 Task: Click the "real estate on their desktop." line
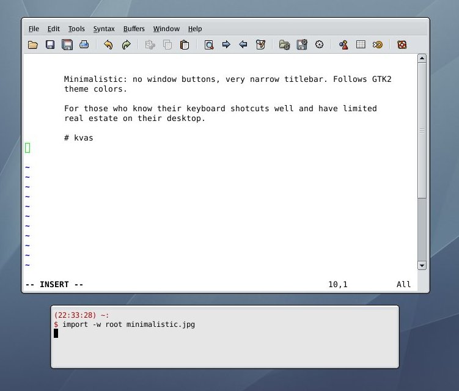tap(134, 119)
